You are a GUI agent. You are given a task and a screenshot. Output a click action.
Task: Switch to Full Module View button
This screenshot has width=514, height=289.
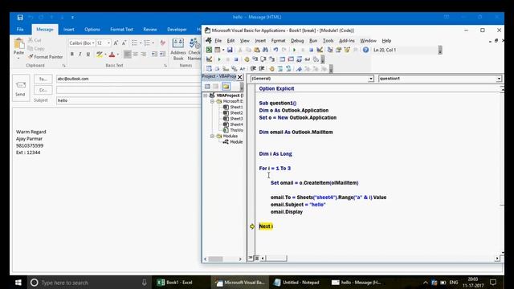tap(257, 258)
